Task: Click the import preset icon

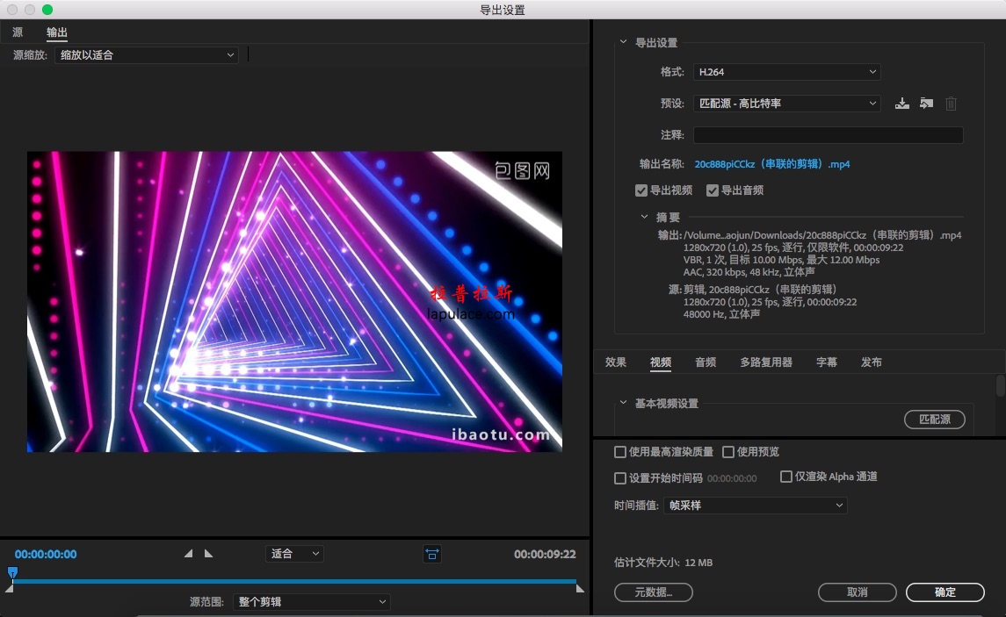Action: [926, 104]
